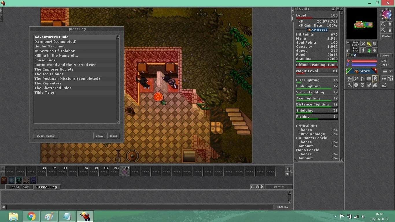This screenshot has width=395, height=222.
Task: Open the horned monster icon panel
Action: pyautogui.click(x=369, y=85)
